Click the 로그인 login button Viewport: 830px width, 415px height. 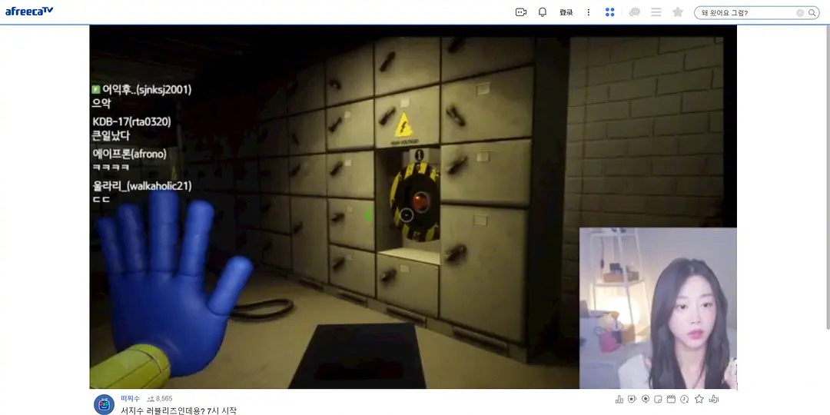tap(566, 12)
